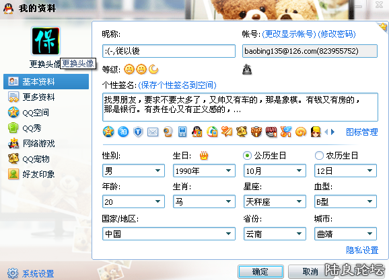
Task: Select 公历生日 radio button
Action: [x=247, y=156]
